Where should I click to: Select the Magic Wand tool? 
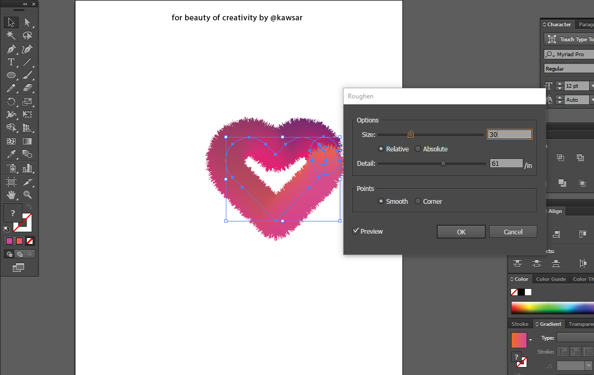[11, 35]
